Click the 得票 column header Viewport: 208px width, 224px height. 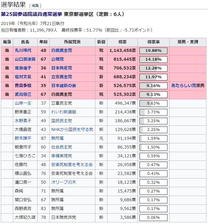[122, 42]
